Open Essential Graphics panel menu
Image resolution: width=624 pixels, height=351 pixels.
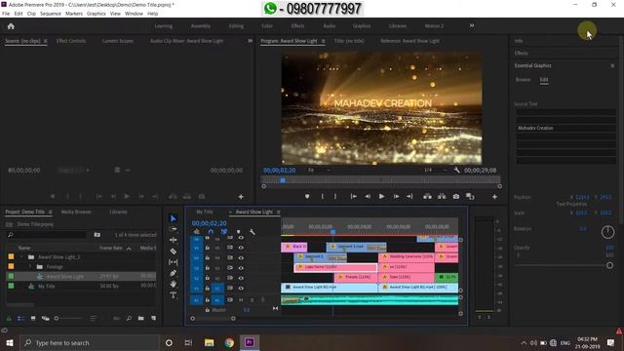(612, 65)
